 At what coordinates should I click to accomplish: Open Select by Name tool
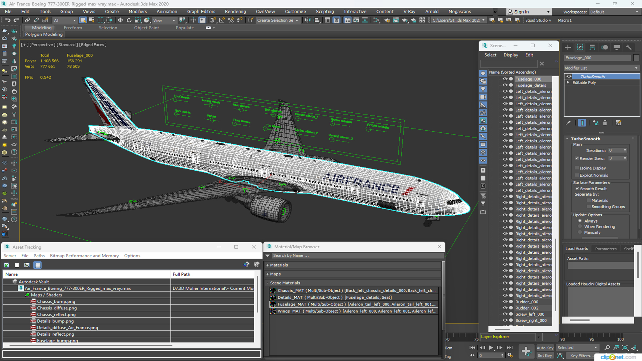pos(92,20)
